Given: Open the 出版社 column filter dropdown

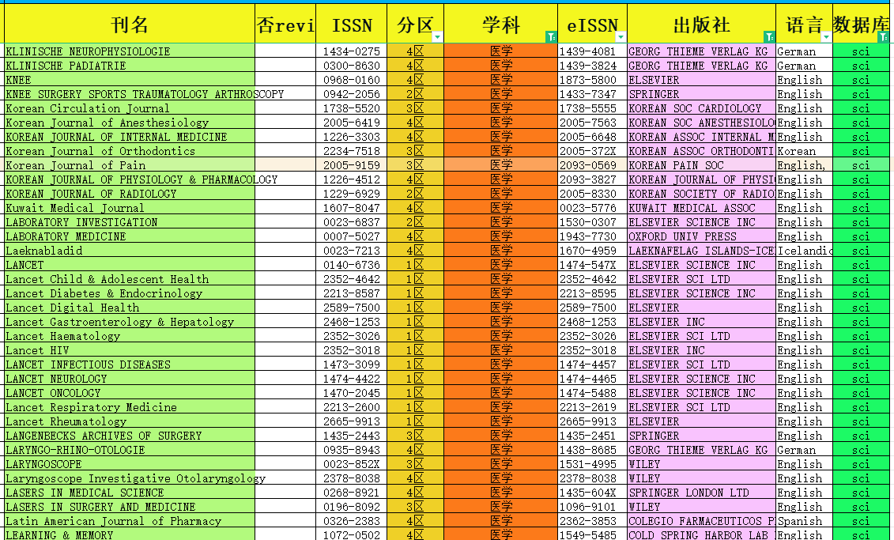Looking at the screenshot, I should pos(769,37).
